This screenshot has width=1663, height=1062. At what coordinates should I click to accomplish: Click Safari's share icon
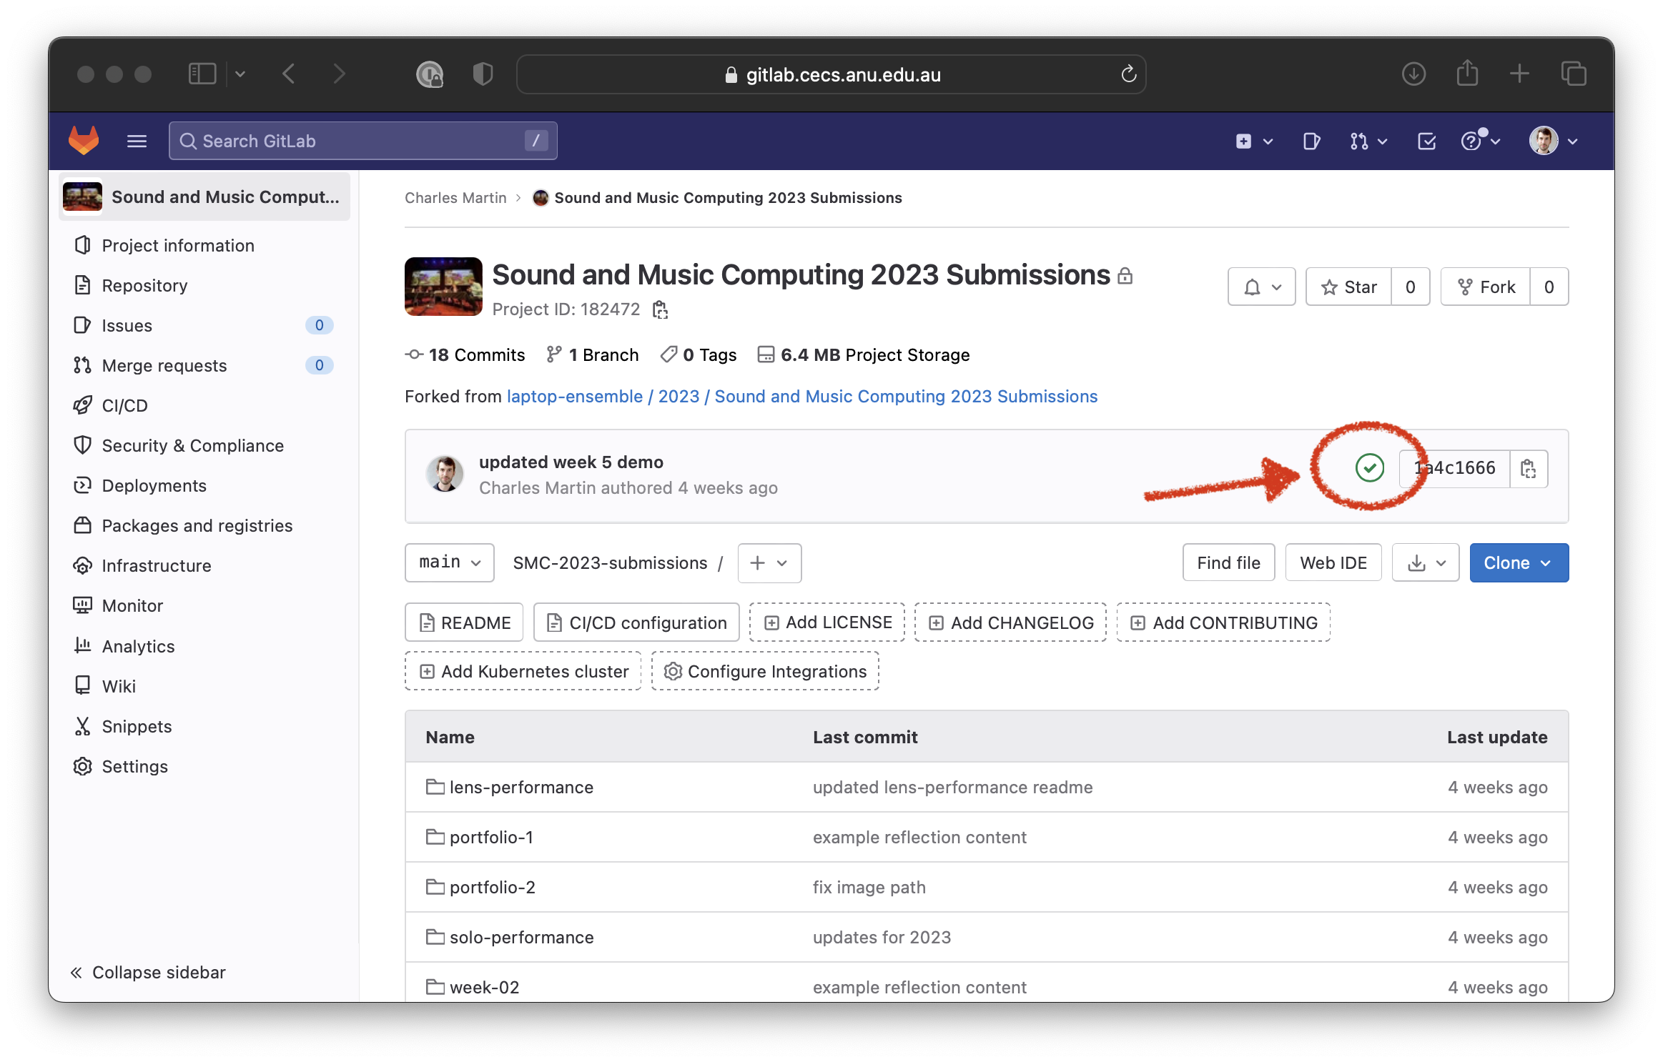pyautogui.click(x=1467, y=74)
